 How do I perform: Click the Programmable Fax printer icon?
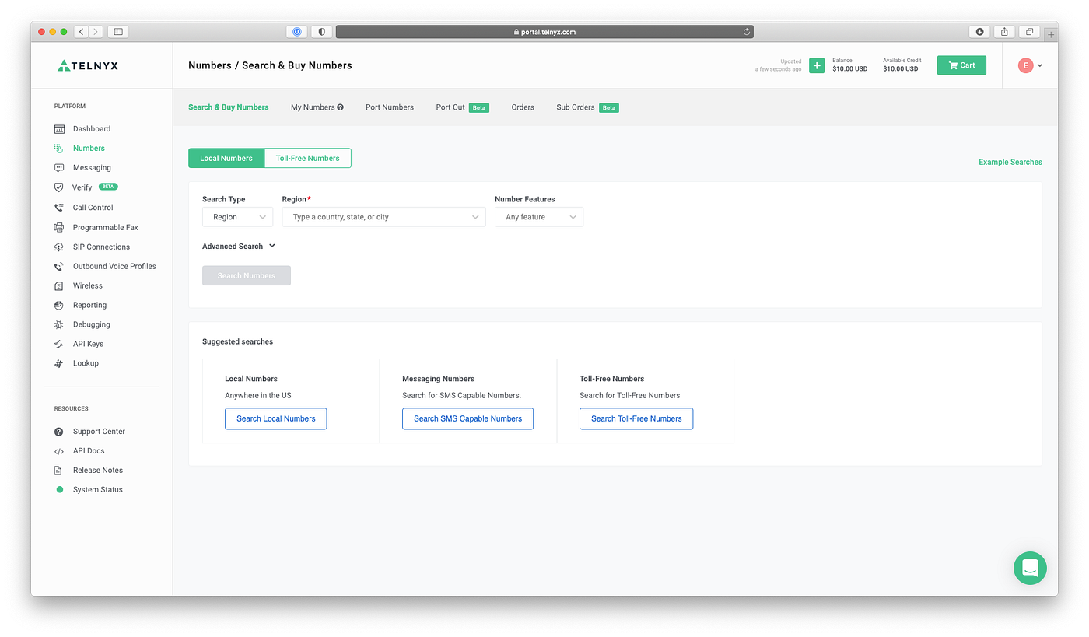point(59,227)
